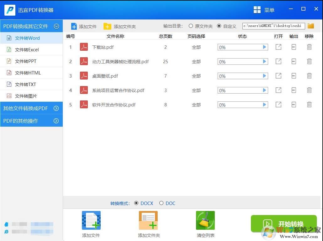
Task: Open 下载站.pdf using its open icon
Action: coord(278,47)
